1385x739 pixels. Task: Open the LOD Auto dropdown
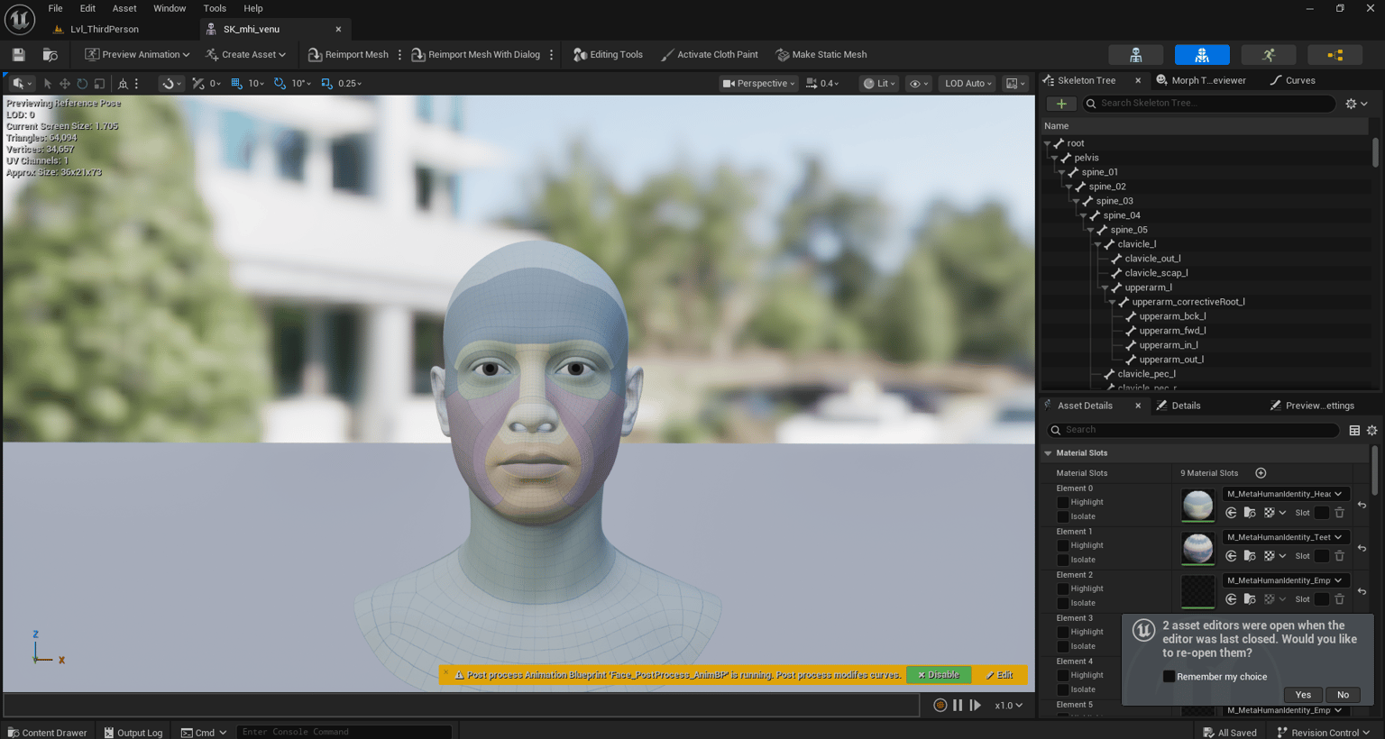pyautogui.click(x=968, y=84)
